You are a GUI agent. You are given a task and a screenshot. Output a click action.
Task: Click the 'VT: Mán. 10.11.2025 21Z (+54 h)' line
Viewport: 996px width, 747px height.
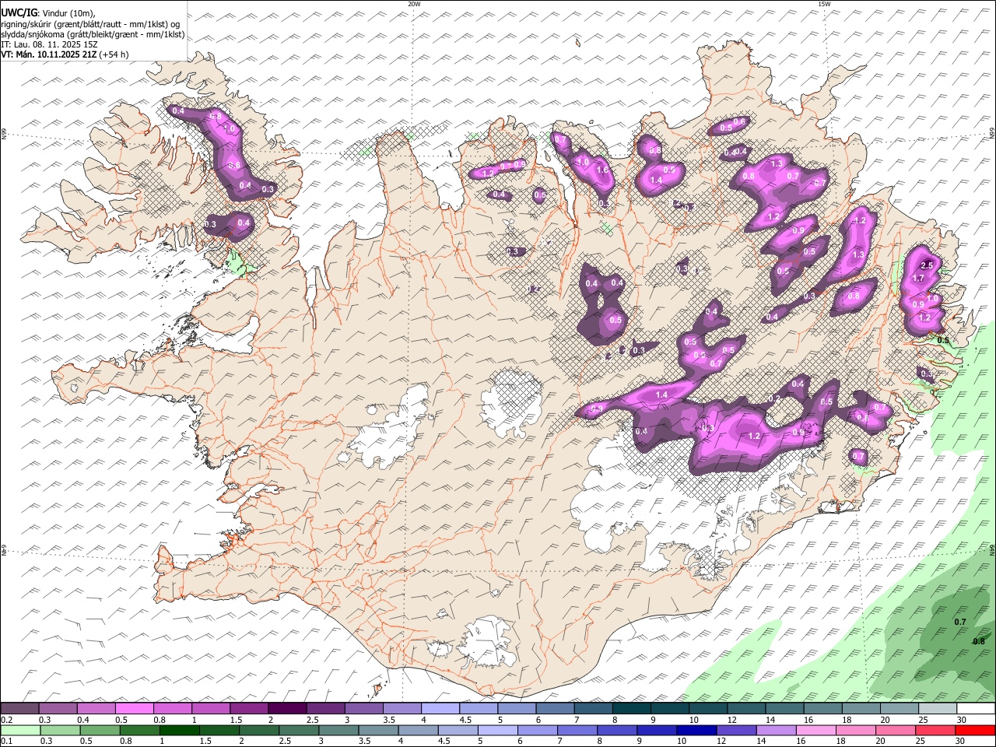pos(65,54)
